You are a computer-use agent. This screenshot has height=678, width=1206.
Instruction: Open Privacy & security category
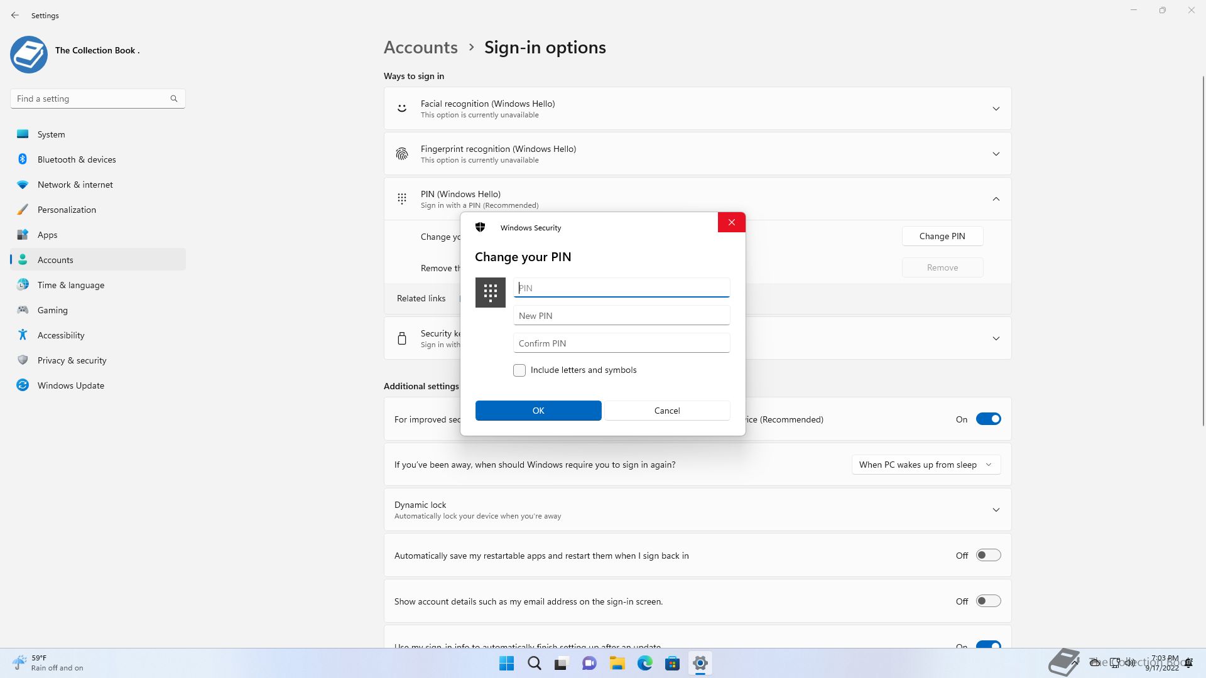pyautogui.click(x=98, y=360)
